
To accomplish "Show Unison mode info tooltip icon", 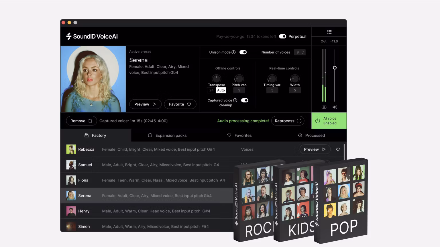I will pyautogui.click(x=233, y=52).
